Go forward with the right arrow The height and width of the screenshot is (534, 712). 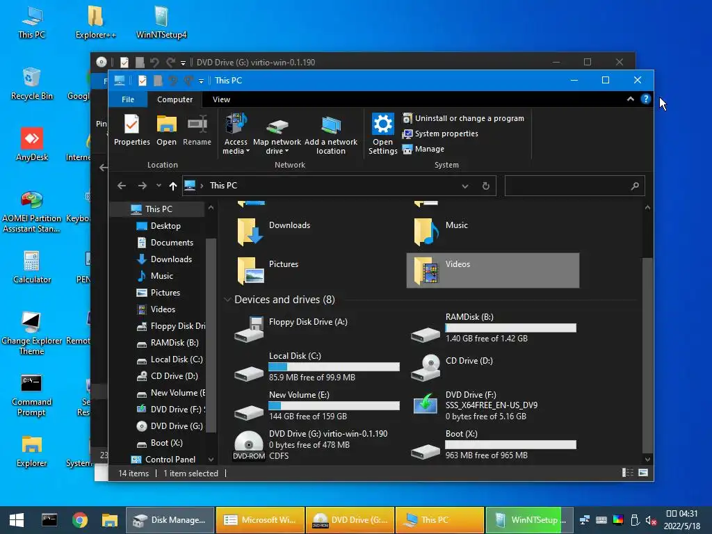click(142, 186)
